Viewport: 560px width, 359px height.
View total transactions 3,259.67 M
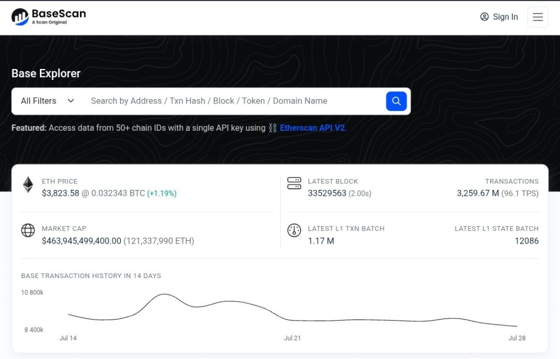pyautogui.click(x=477, y=193)
